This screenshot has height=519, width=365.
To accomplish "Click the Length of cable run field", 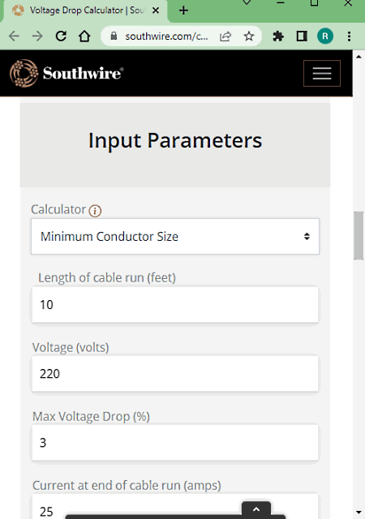I will (175, 305).
